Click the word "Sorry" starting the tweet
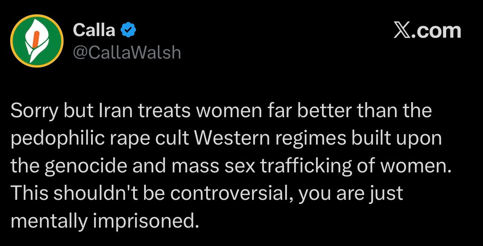 [x=33, y=112]
